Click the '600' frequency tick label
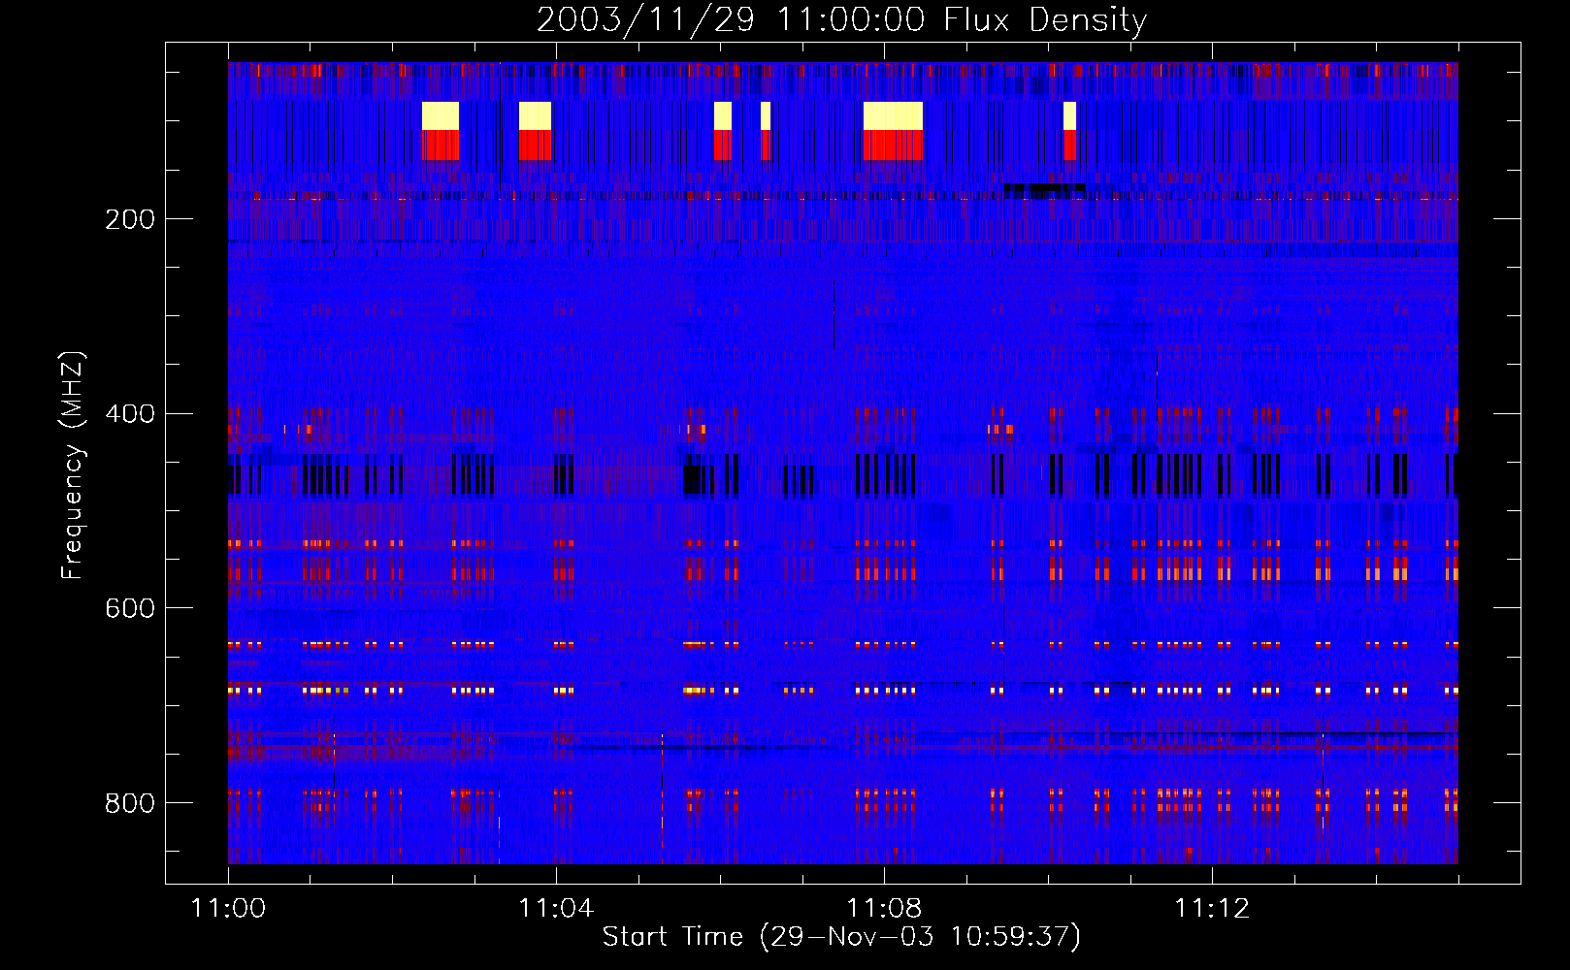The image size is (1570, 970). click(130, 608)
